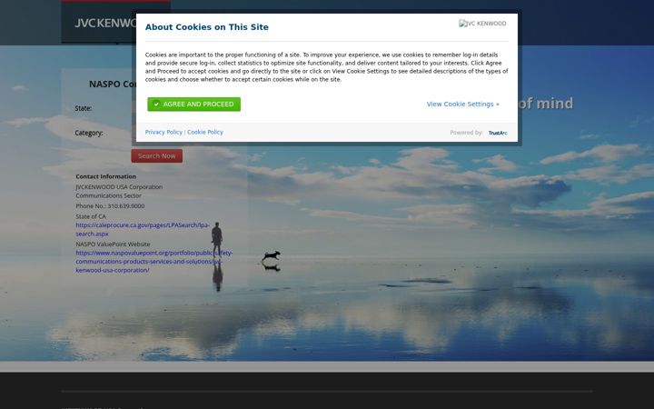654x409 pixels.
Task: Click the 'NASPO ValuePoint Website' label
Action: pos(113,244)
